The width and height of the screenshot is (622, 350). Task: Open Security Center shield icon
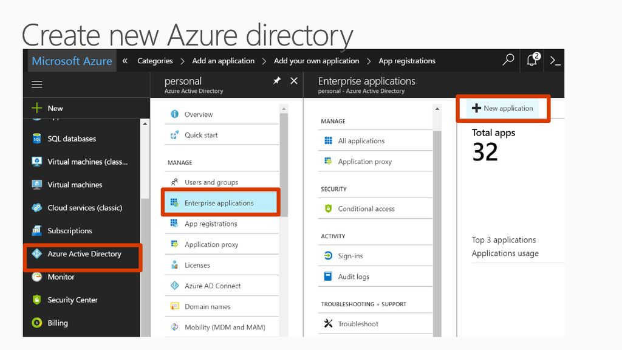coord(37,300)
